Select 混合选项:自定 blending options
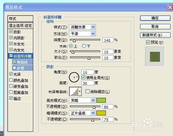The width and height of the screenshot is (173, 136). coord(20,26)
